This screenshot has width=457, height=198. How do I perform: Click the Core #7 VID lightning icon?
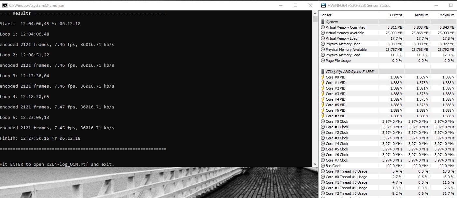[323, 116]
